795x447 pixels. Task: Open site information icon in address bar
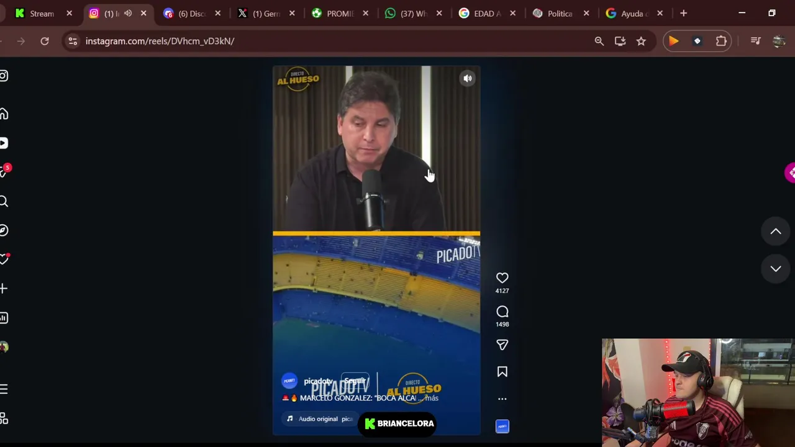[x=73, y=41]
